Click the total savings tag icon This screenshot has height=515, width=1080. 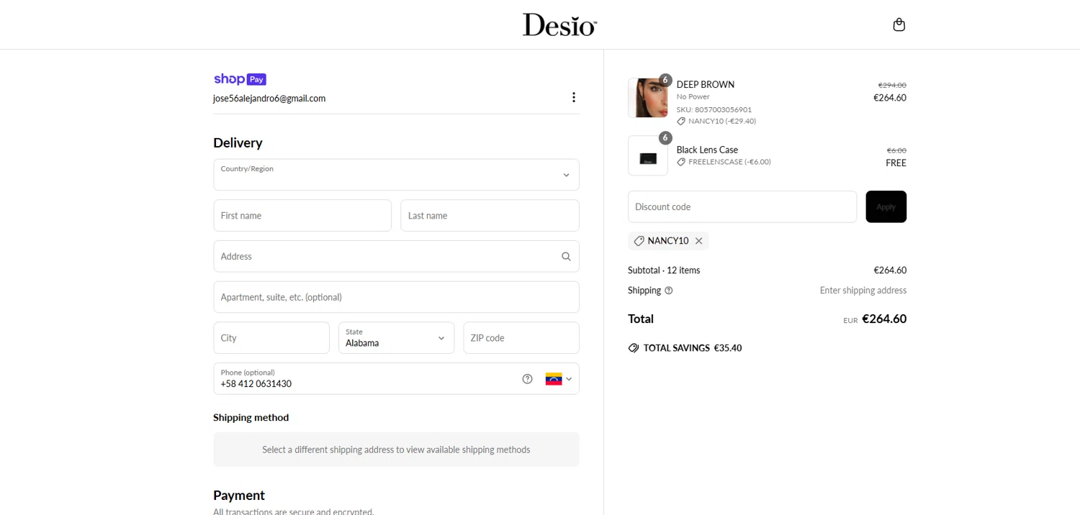634,348
